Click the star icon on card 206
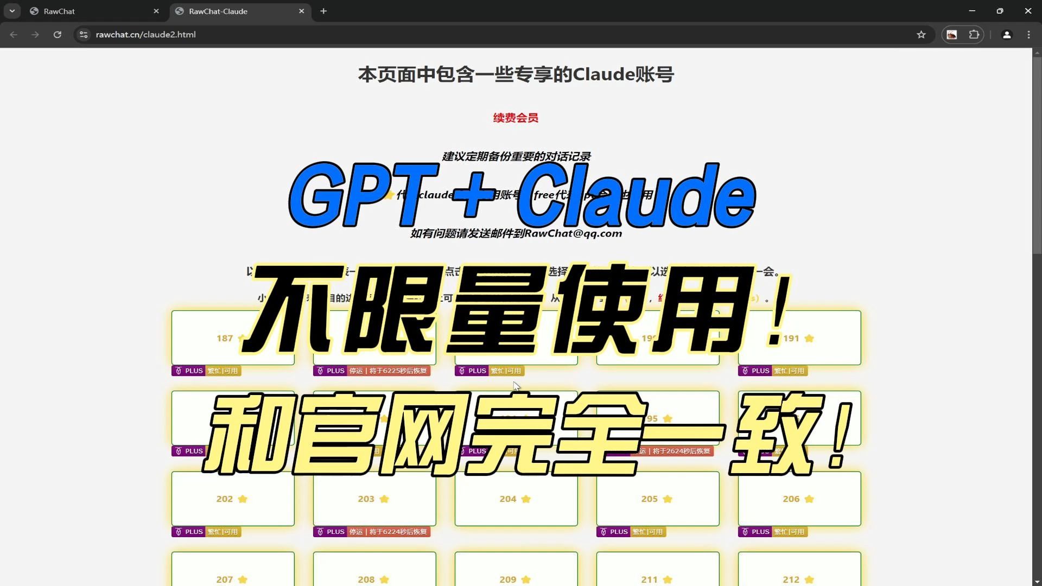Screen dimensions: 1042x586 click(x=809, y=499)
